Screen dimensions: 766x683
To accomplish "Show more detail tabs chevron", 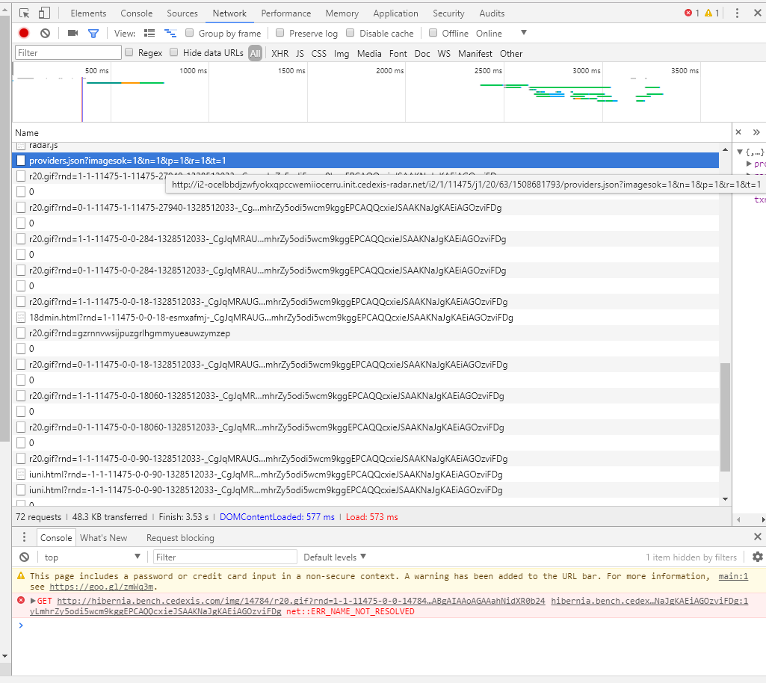I will (x=756, y=132).
